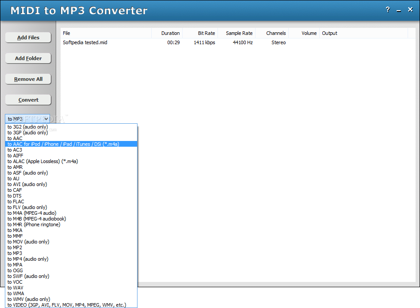Viewport: 420px width, 308px height.
Task: Click the Channels column header
Action: tap(272, 33)
